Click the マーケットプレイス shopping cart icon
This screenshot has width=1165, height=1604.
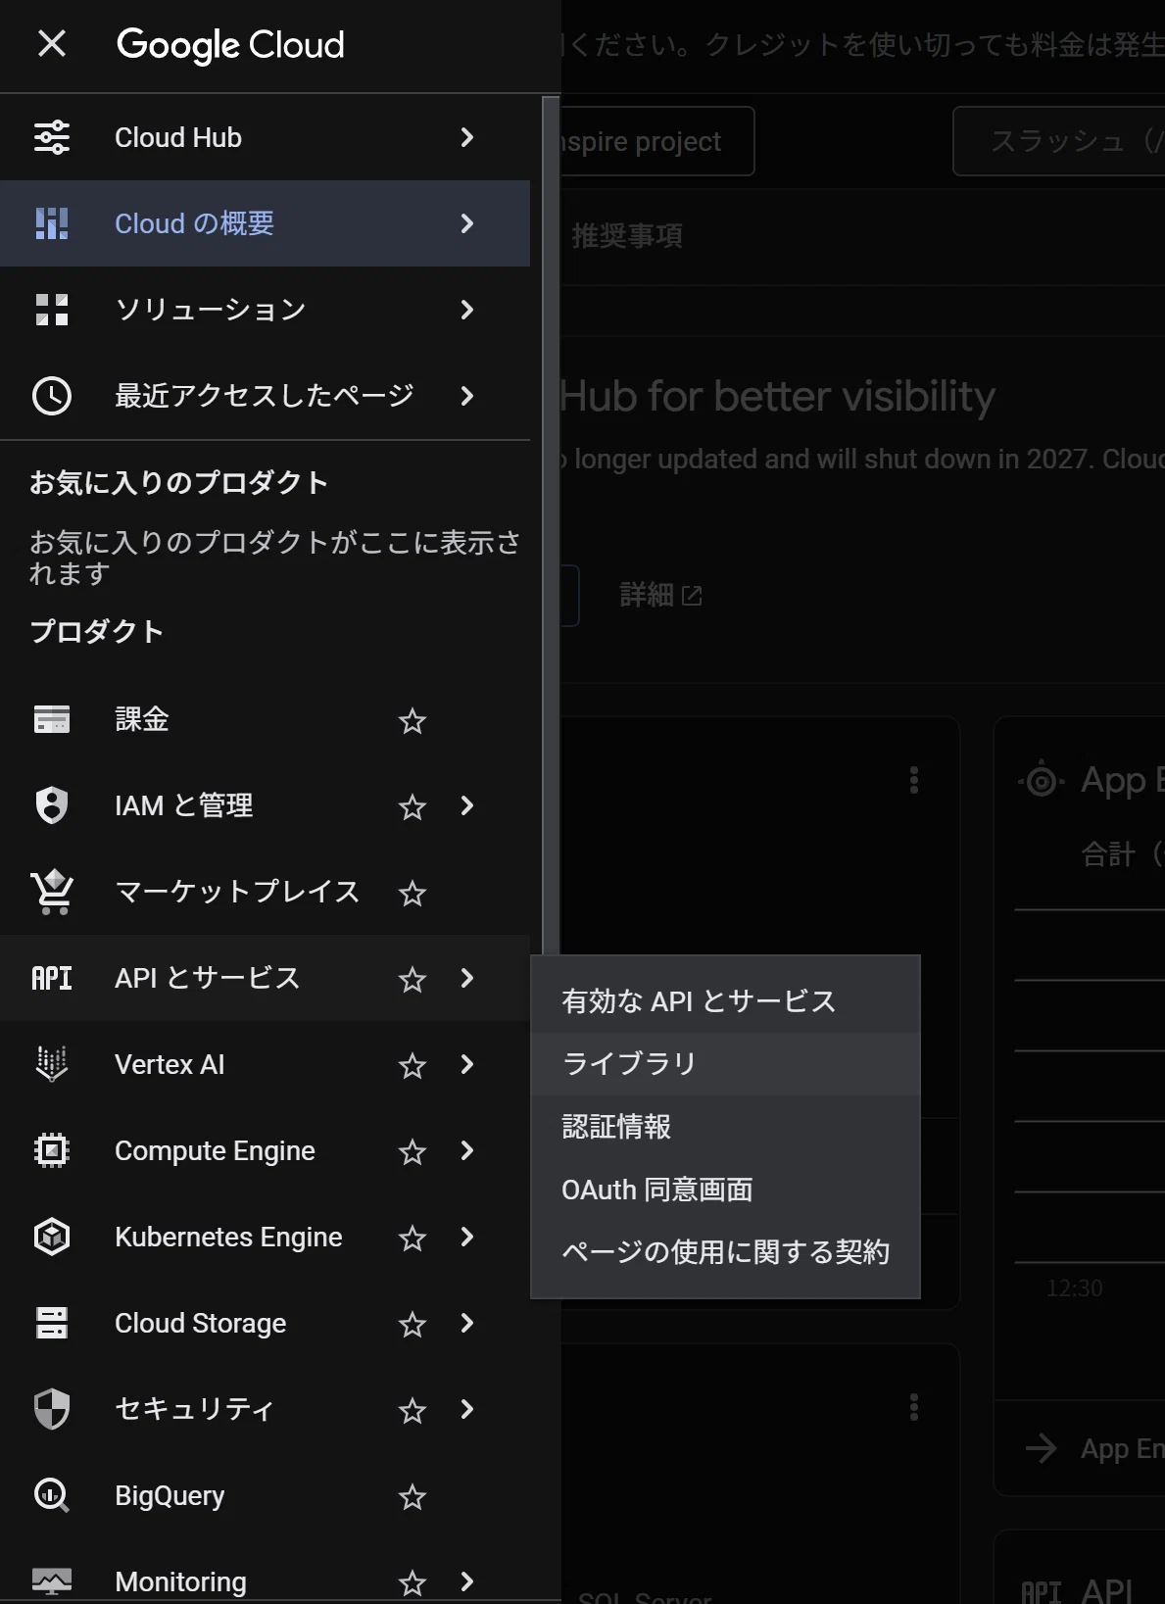52,892
